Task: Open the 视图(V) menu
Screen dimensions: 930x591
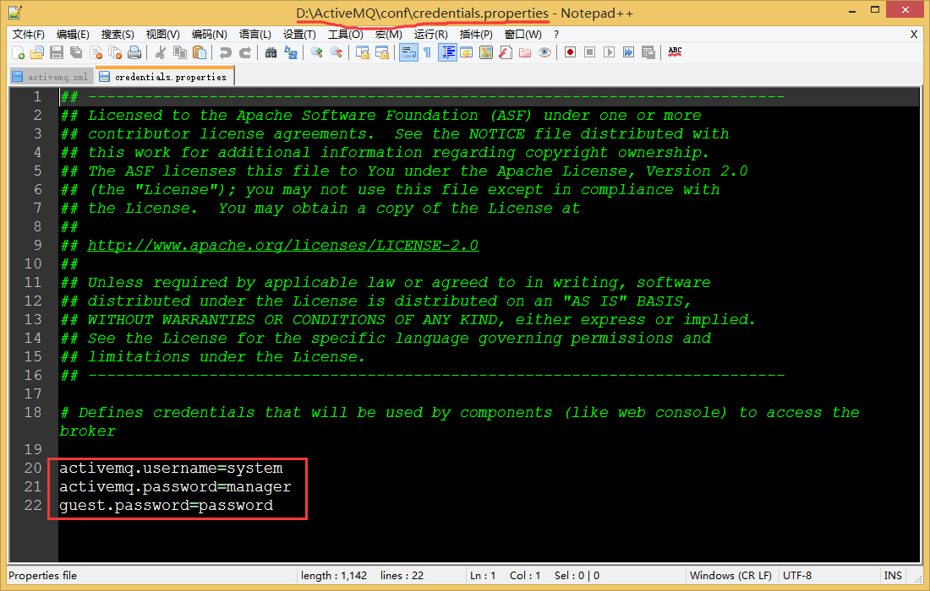Action: coord(162,35)
